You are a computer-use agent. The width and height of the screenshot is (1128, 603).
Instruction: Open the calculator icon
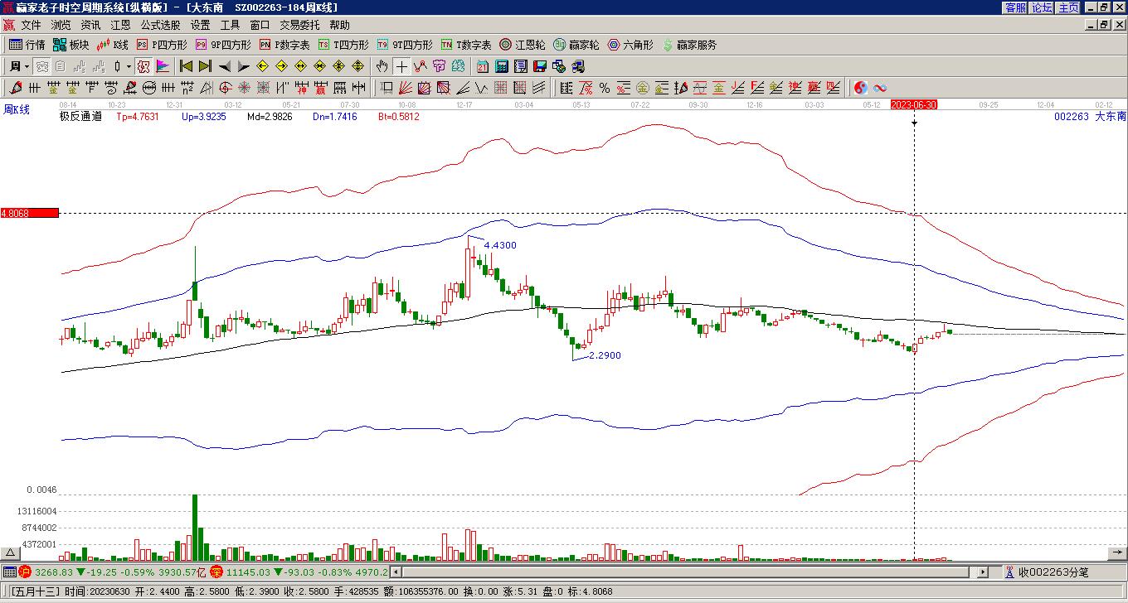pos(502,66)
